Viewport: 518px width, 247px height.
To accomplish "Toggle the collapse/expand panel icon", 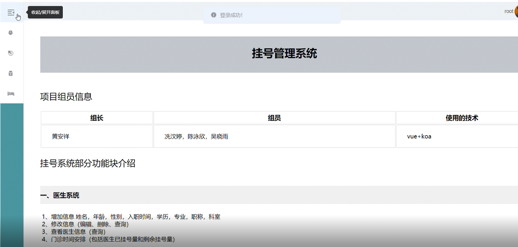I will [11, 12].
